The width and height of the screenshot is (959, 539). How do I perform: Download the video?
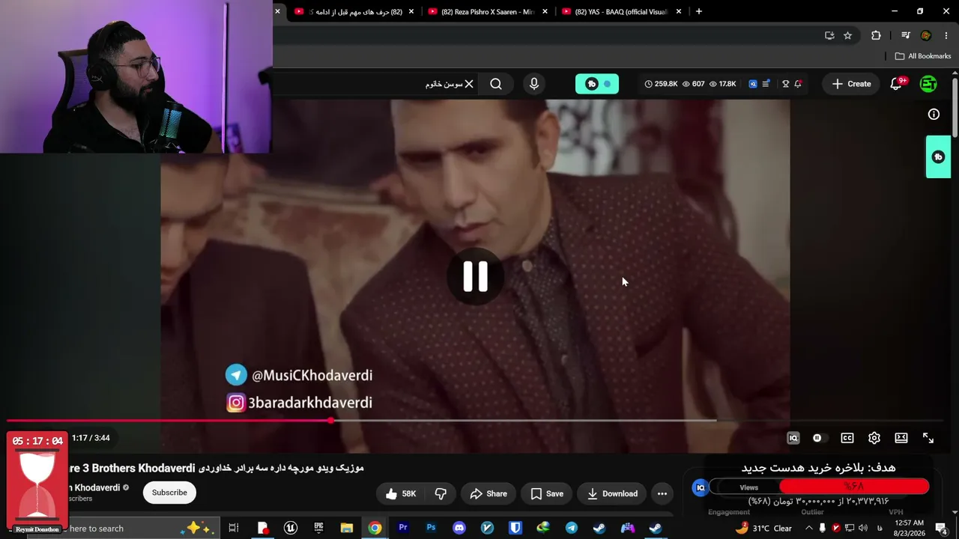[x=612, y=493]
